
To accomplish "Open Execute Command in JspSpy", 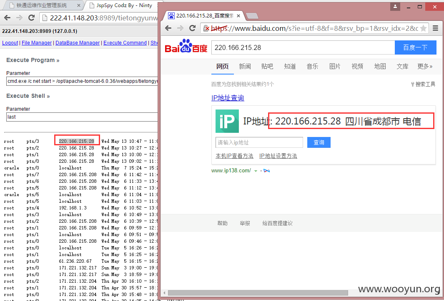I will pos(125,43).
